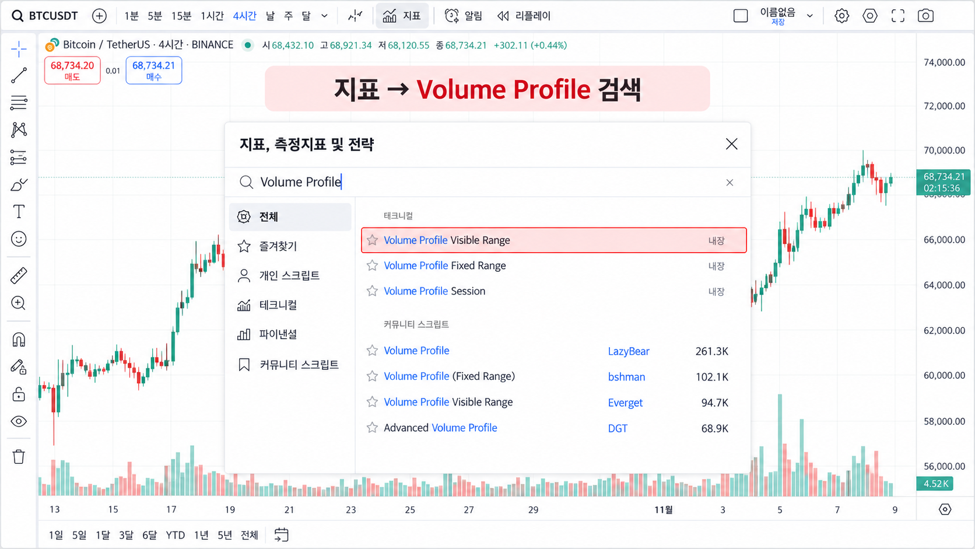Select the forecasting position tool
The image size is (975, 549).
coord(19,157)
